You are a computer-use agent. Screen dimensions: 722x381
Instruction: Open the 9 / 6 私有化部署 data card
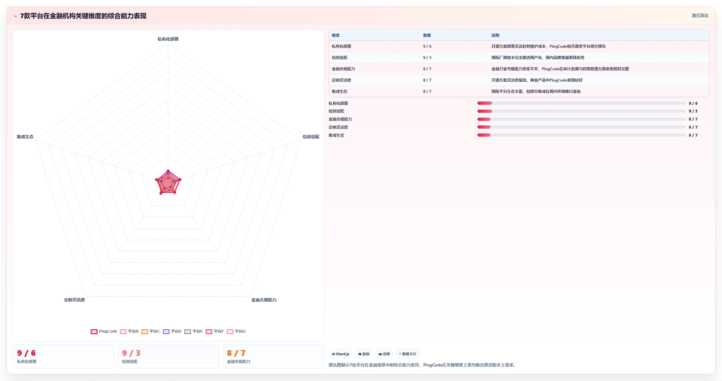coord(63,356)
